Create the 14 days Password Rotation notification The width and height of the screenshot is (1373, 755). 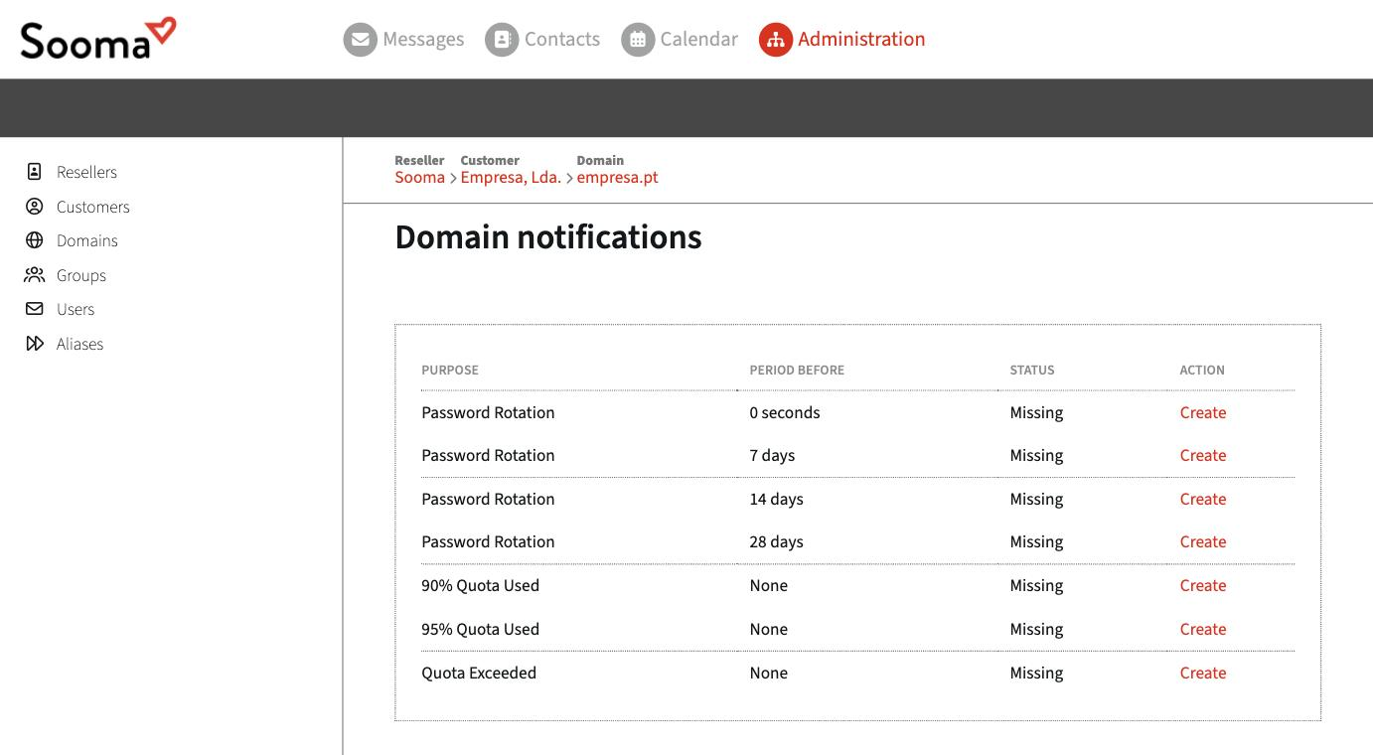coord(1202,499)
